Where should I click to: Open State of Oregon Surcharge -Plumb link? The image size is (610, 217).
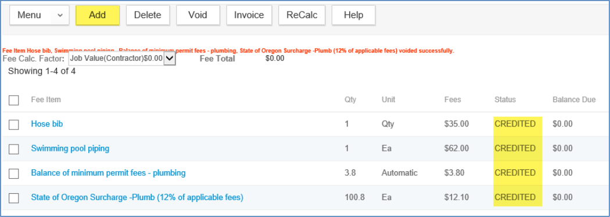137,197
